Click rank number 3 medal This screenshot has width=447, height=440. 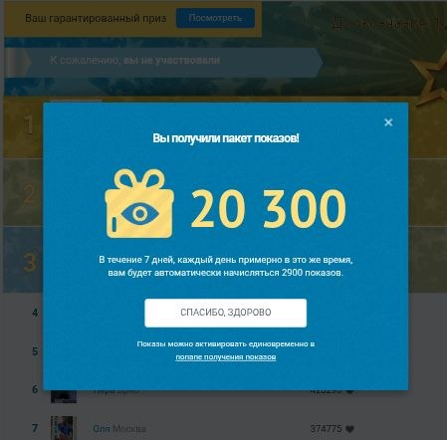point(29,263)
